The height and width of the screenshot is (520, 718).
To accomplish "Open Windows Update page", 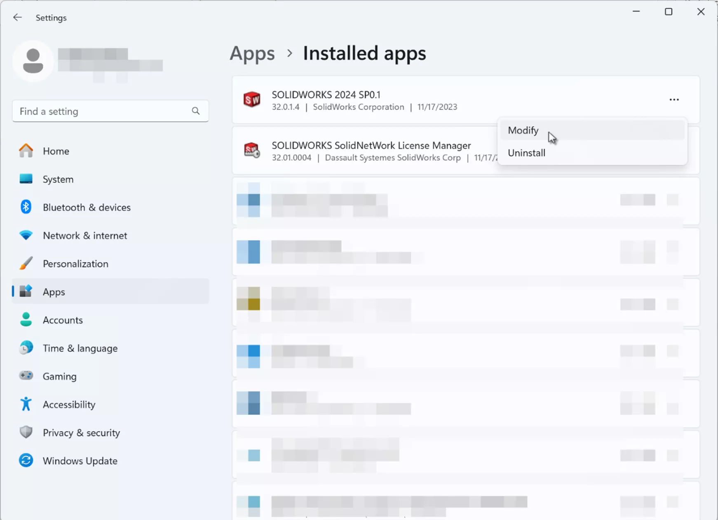I will pyautogui.click(x=110, y=461).
